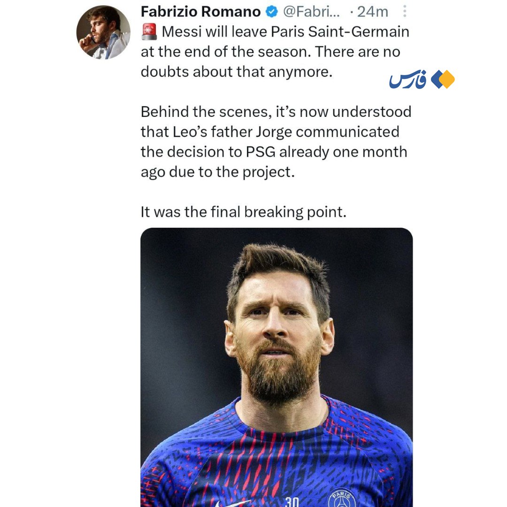Click the number 30 on the jersey
507x507 pixels.
292,502
